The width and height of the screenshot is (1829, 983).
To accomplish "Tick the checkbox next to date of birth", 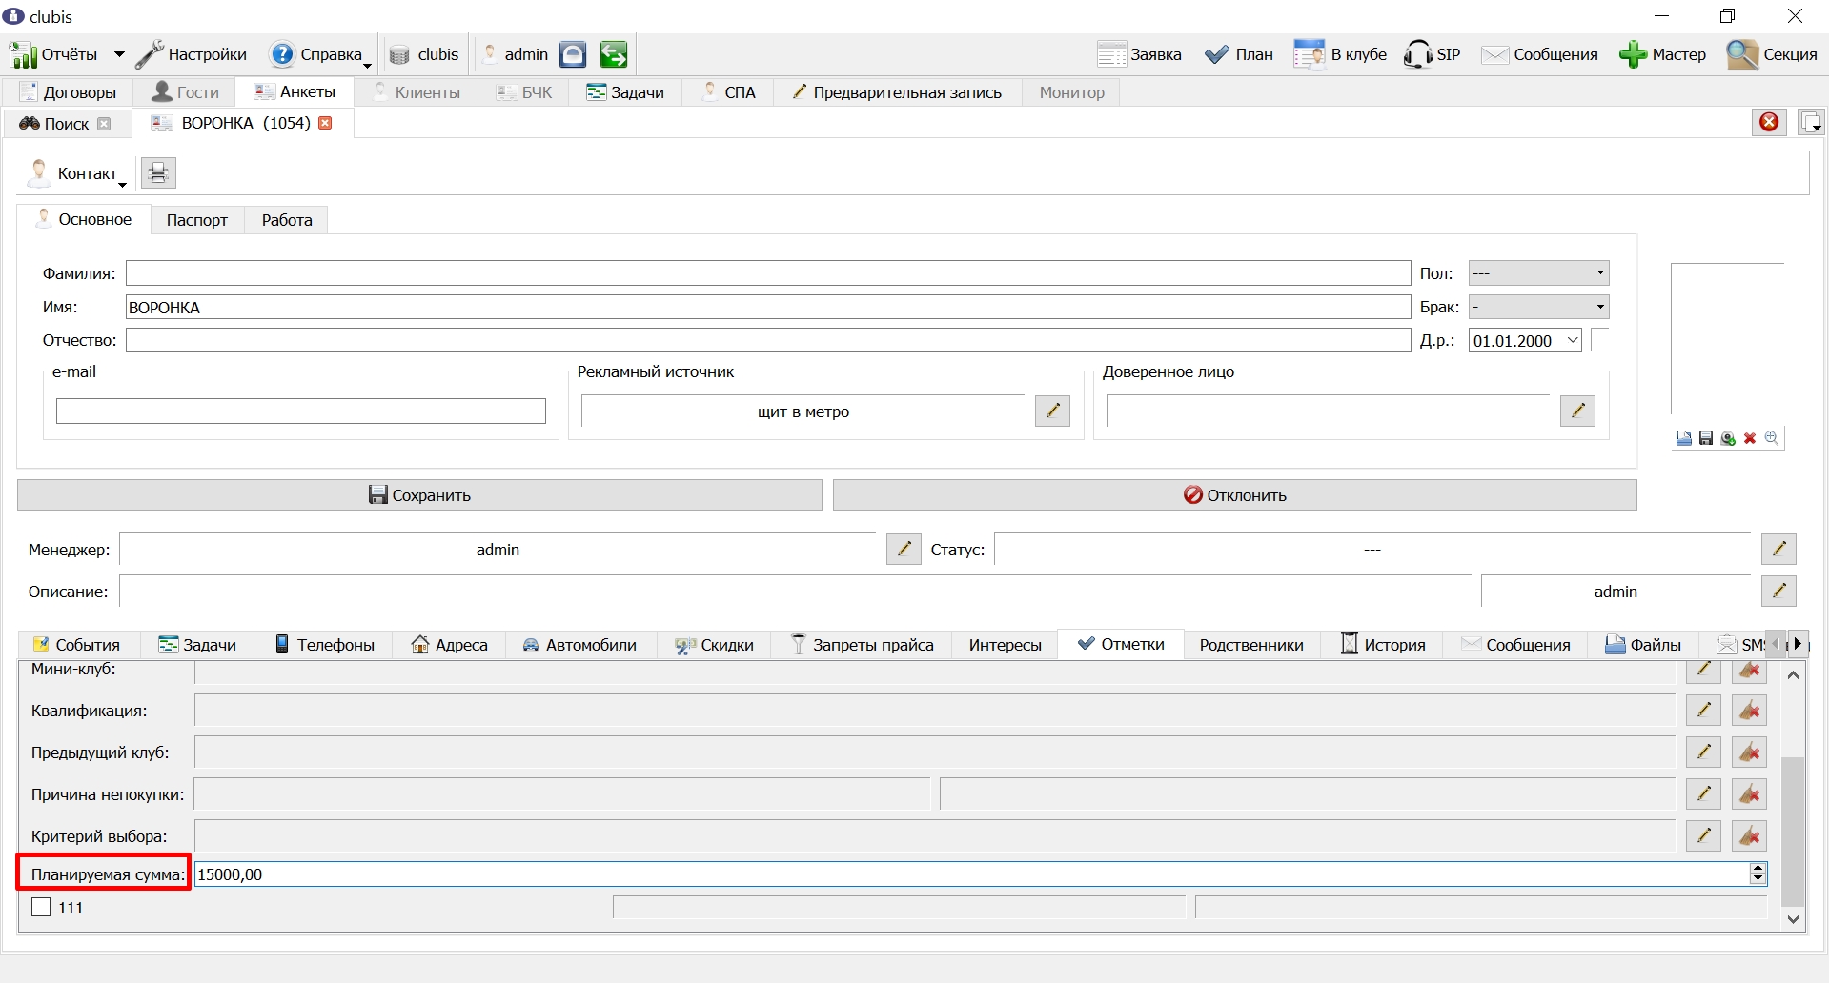I will click(x=1600, y=340).
